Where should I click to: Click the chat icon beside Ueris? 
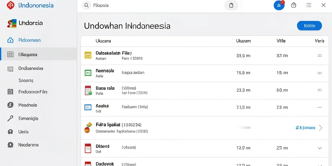click(10, 132)
